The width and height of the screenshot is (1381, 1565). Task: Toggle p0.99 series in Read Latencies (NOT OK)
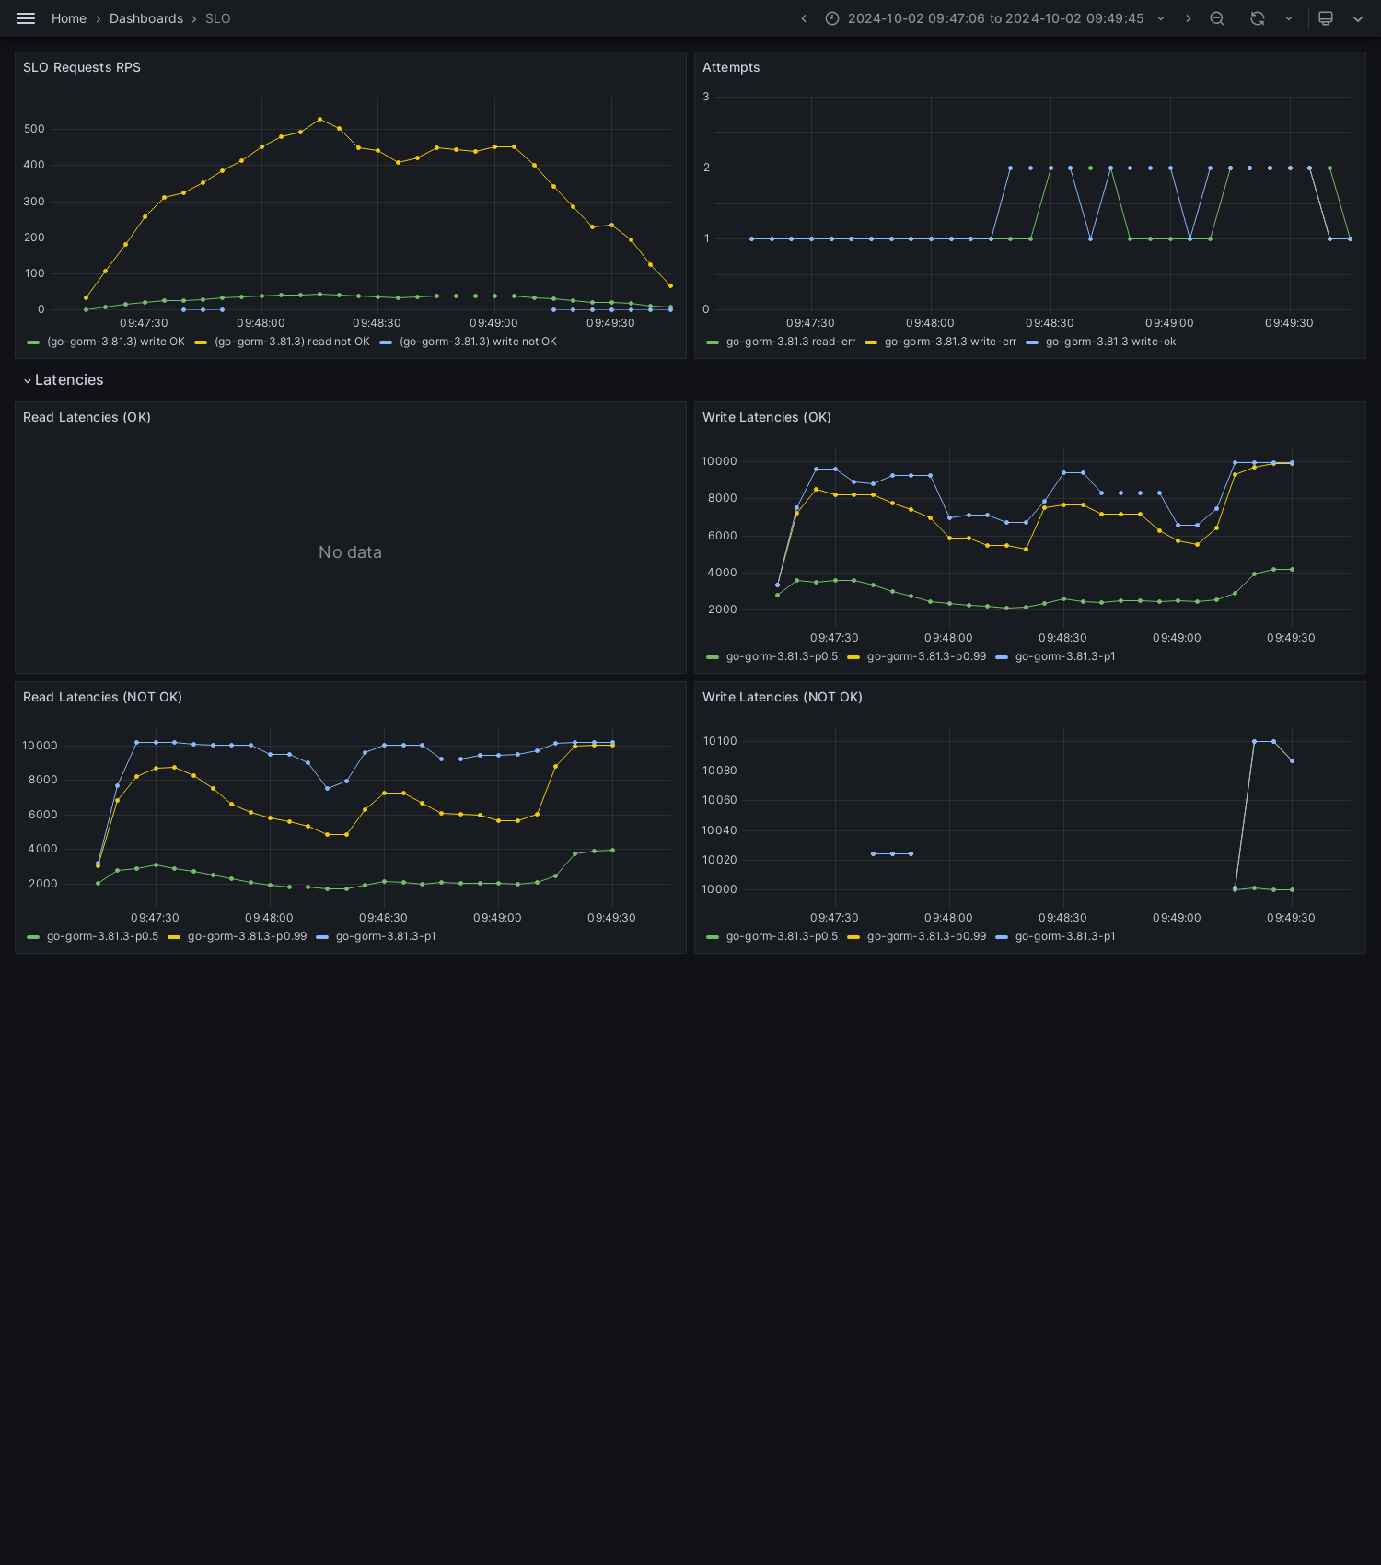point(247,936)
